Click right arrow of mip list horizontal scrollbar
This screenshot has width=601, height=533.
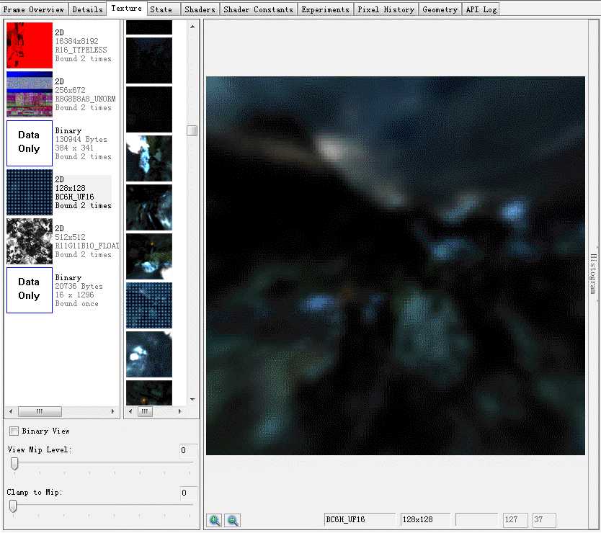pos(179,411)
